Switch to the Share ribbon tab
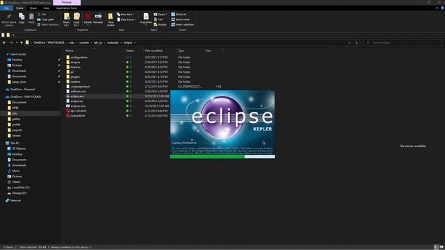The height and width of the screenshot is (250, 445). coord(33,8)
